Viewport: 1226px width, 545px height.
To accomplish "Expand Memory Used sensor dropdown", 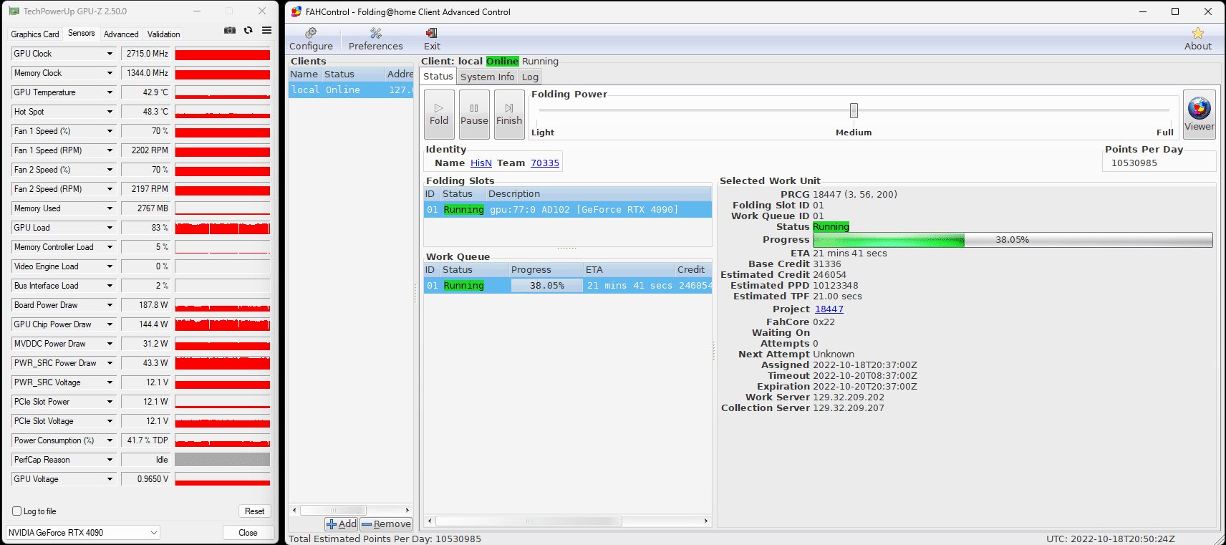I will (110, 208).
